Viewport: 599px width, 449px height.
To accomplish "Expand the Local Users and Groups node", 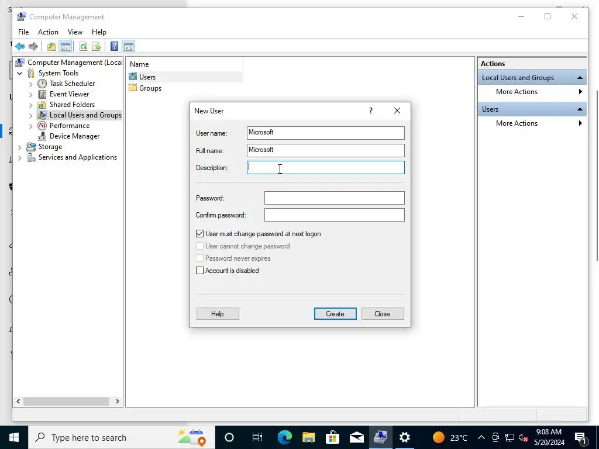I will [30, 115].
